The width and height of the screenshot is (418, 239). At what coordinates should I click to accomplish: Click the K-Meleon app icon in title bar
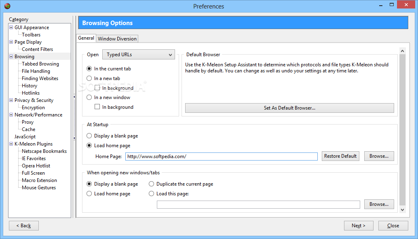7,6
